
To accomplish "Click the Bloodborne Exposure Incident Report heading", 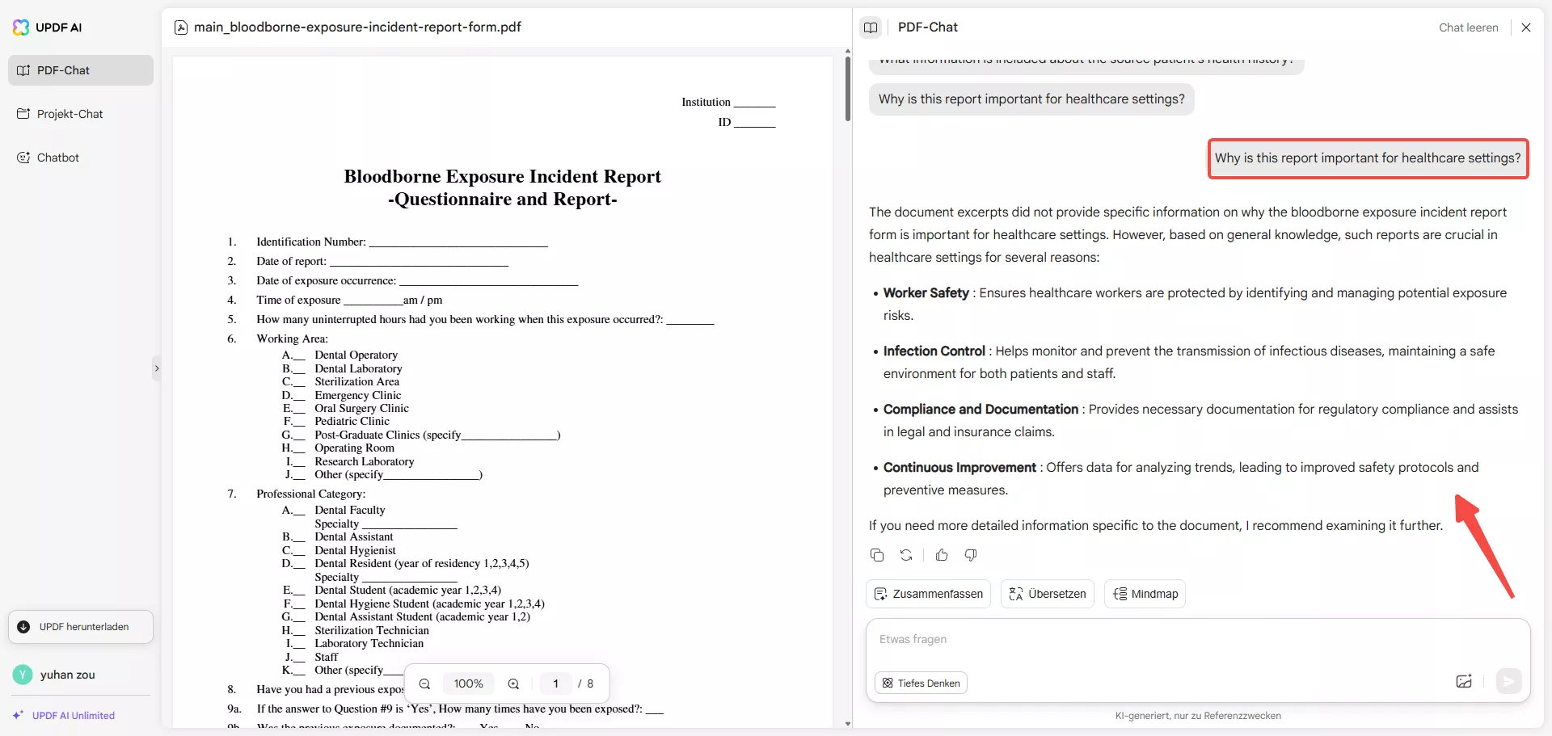I will (x=502, y=177).
